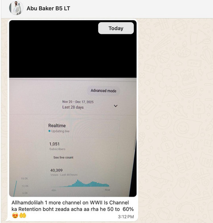Viewport: 213px width, 223px height.
Task: Expand the date range chevron arrow
Action: pos(115,106)
